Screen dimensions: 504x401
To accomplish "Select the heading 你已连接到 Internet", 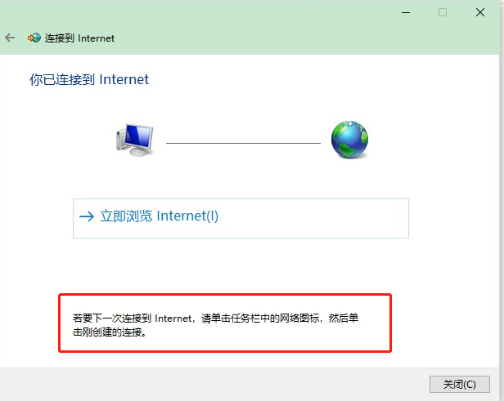I will pos(89,79).
